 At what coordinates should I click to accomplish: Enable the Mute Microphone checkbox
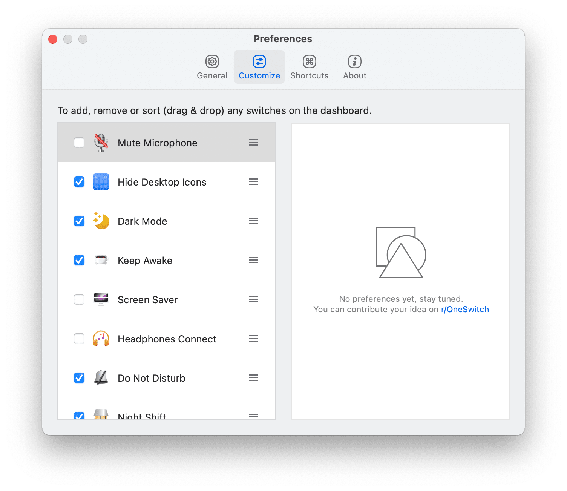click(x=79, y=143)
